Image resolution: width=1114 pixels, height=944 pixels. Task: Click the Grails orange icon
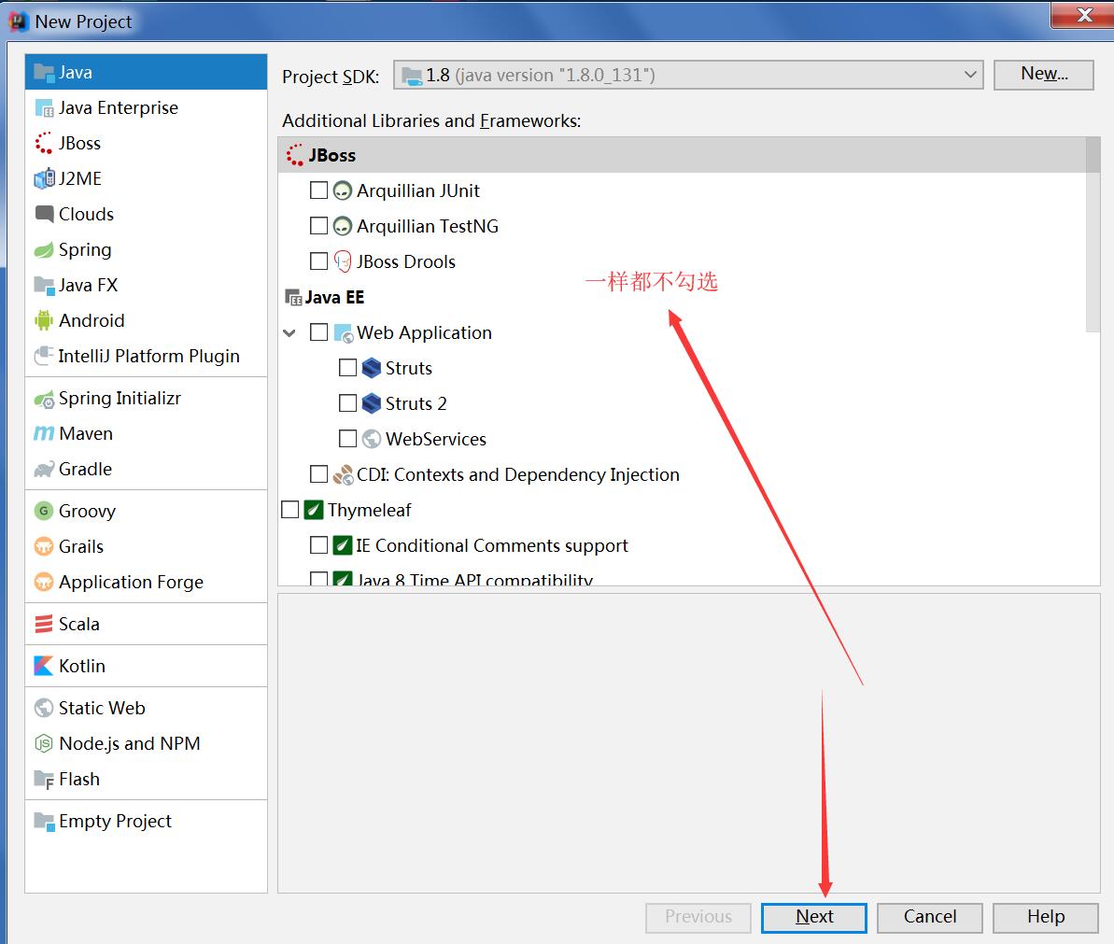coord(44,546)
